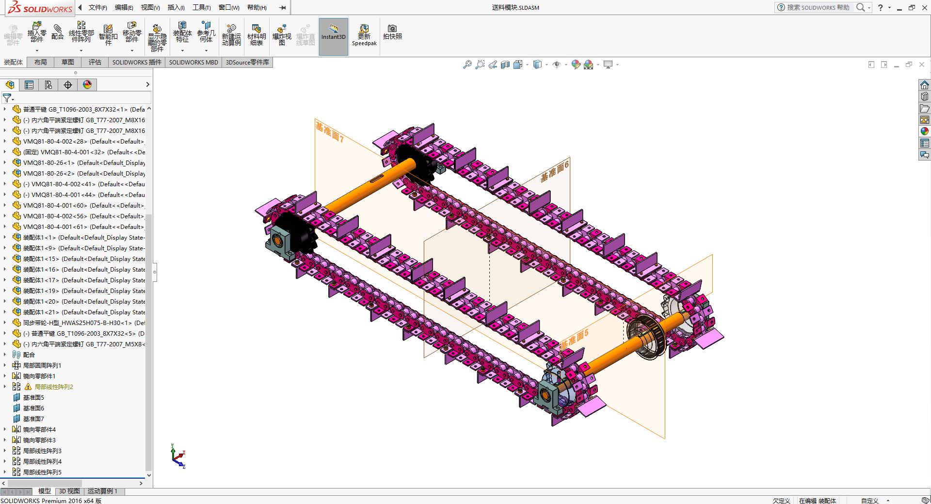The width and height of the screenshot is (931, 504).
Task: Select the Mate (配合) tool
Action: pyautogui.click(x=57, y=32)
